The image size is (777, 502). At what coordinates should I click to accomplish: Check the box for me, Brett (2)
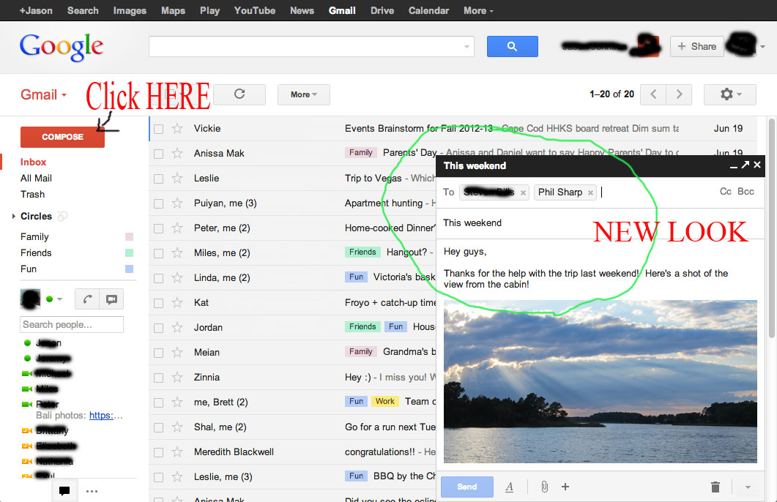click(x=159, y=402)
